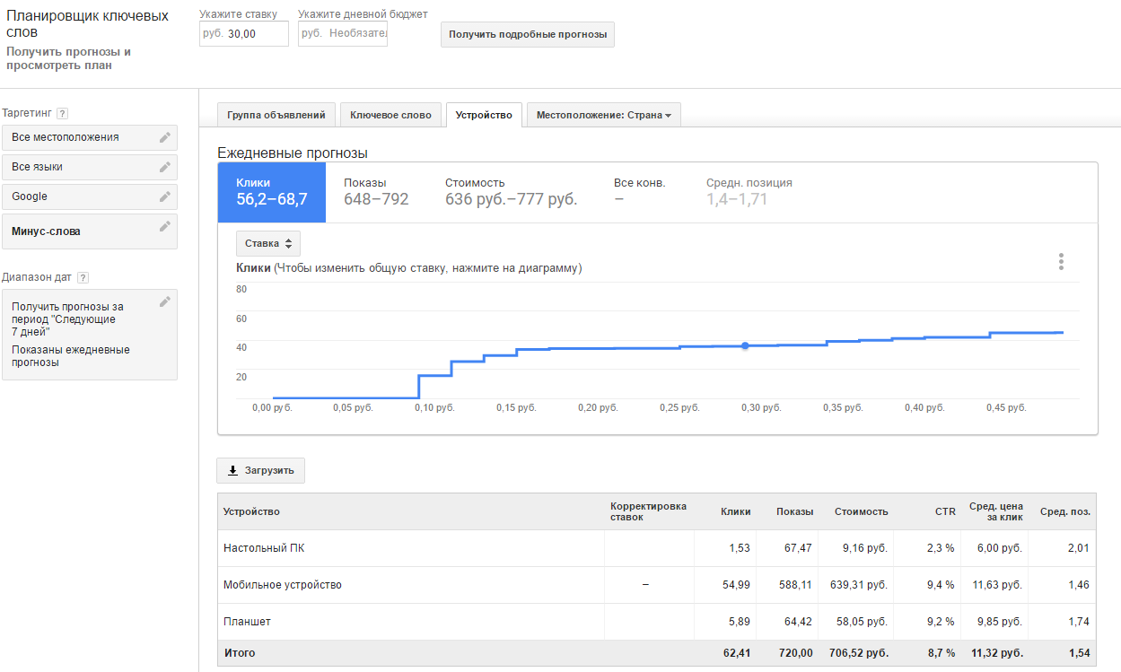Click the bid point marker on chart line
The image size is (1121, 672).
(x=745, y=345)
